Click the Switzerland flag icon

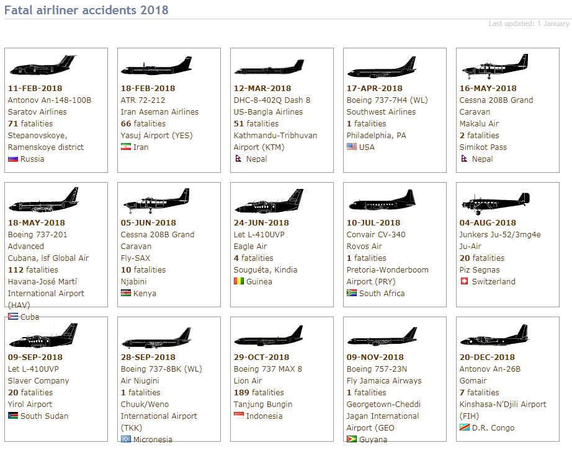pyautogui.click(x=464, y=281)
